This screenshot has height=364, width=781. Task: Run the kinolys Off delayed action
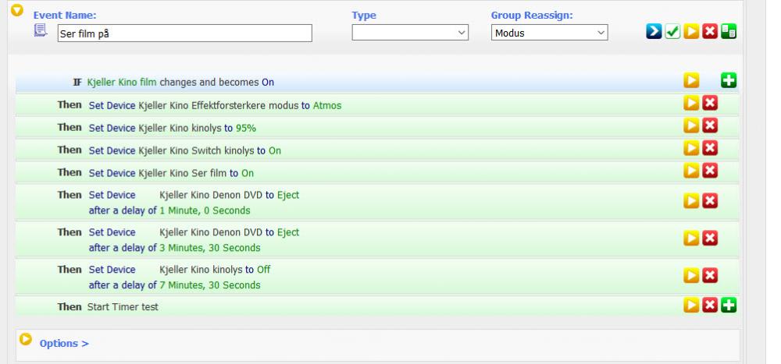(x=691, y=275)
